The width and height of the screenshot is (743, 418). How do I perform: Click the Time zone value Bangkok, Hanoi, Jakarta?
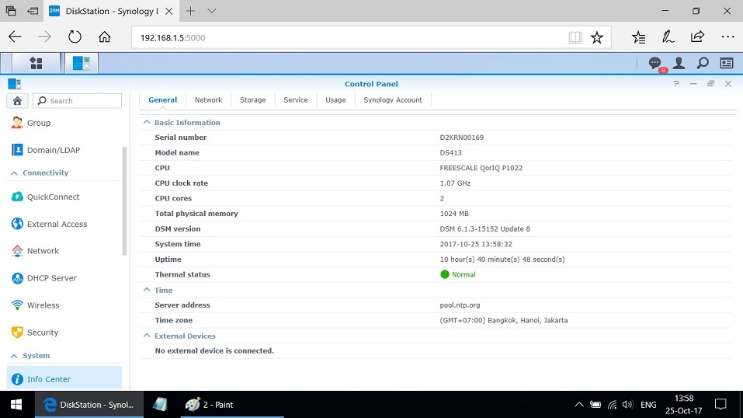(x=504, y=320)
